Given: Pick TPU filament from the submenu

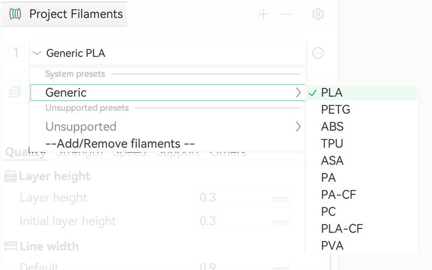Looking at the screenshot, I should (x=332, y=144).
